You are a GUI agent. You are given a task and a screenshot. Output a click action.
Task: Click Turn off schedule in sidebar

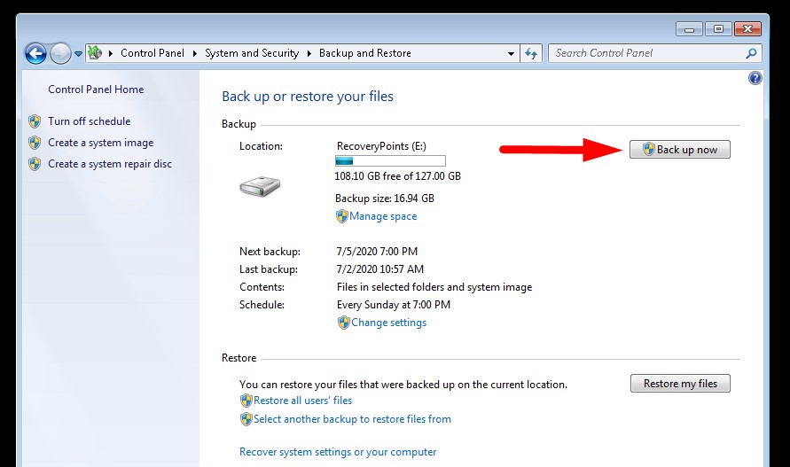89,121
